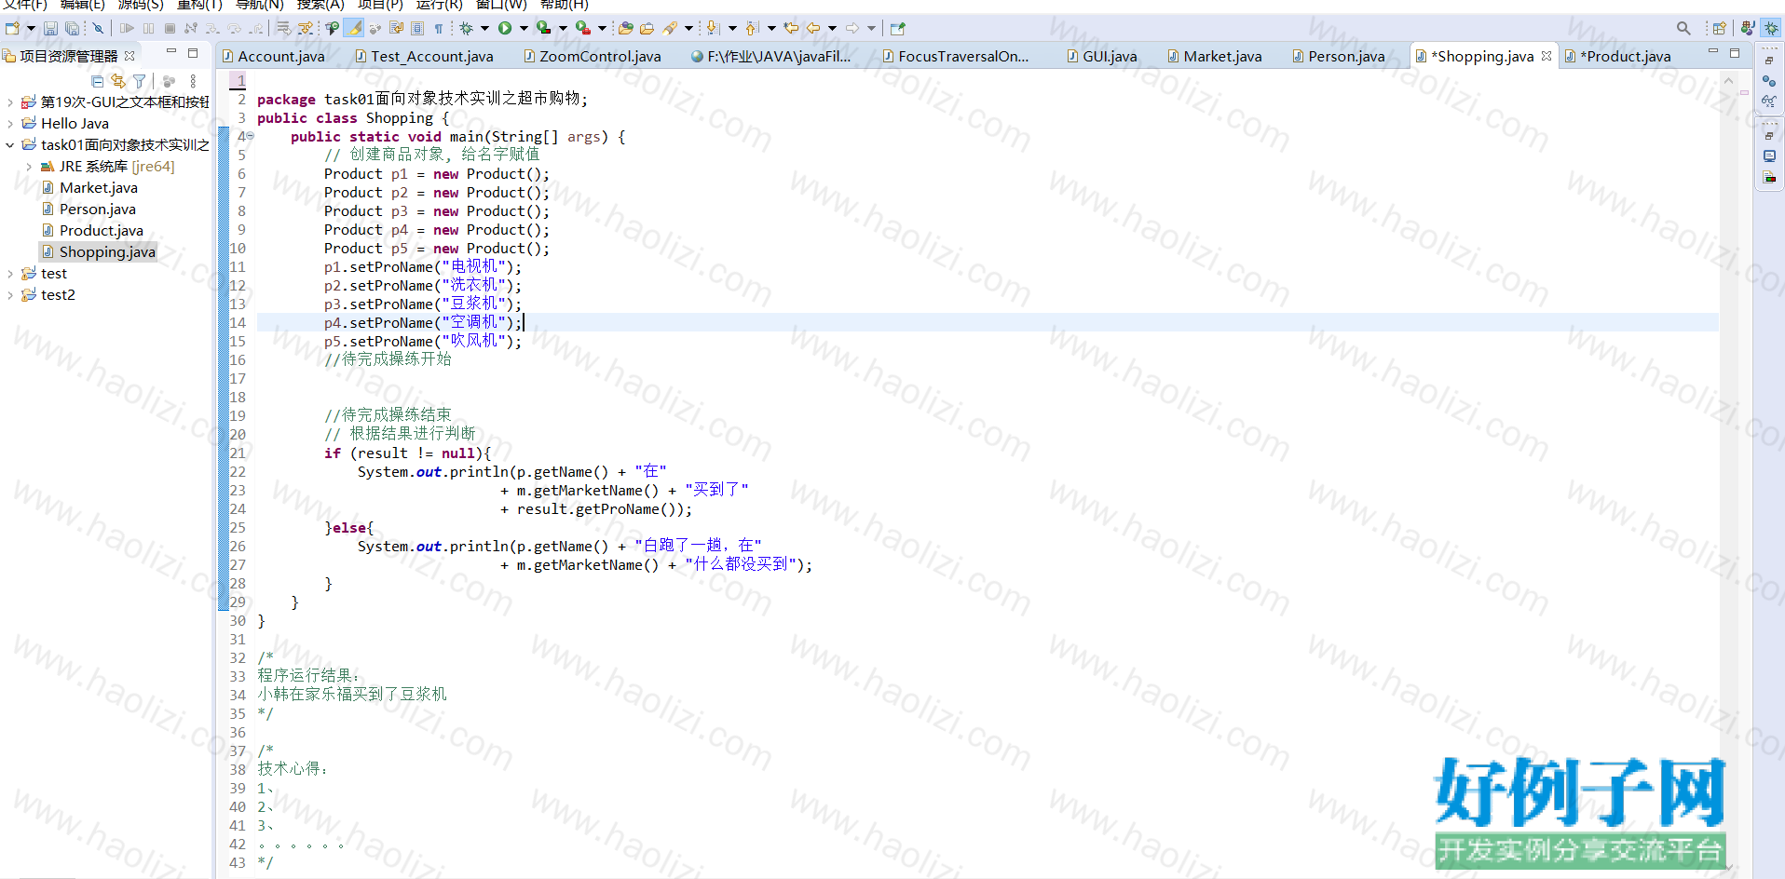The image size is (1785, 879).
Task: Switch to the ZoomControl.java tab
Action: 592,56
